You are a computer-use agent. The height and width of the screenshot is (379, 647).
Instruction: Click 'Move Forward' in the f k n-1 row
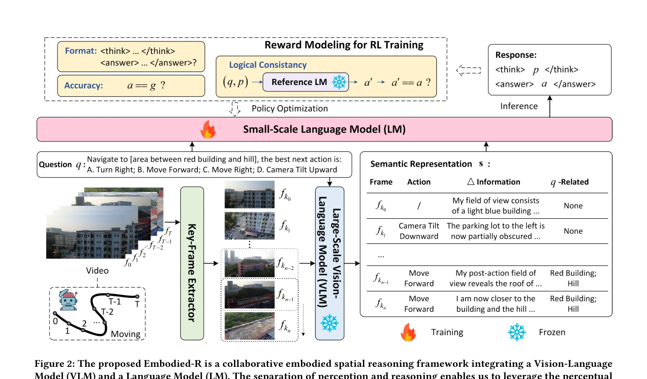[x=419, y=278]
